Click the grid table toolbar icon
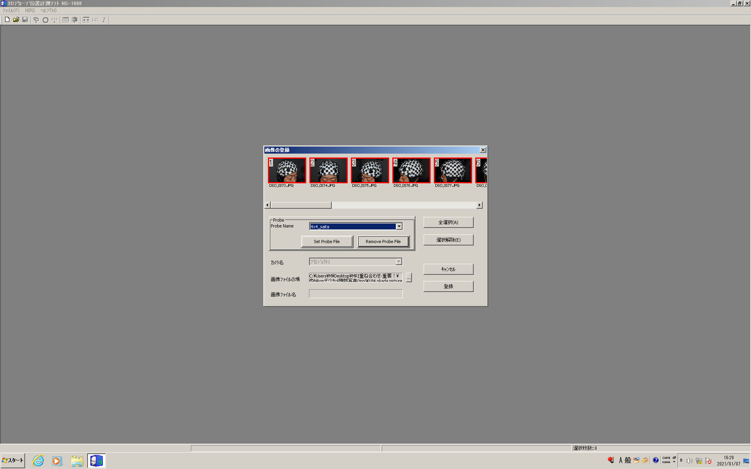This screenshot has height=469, width=751. click(66, 20)
